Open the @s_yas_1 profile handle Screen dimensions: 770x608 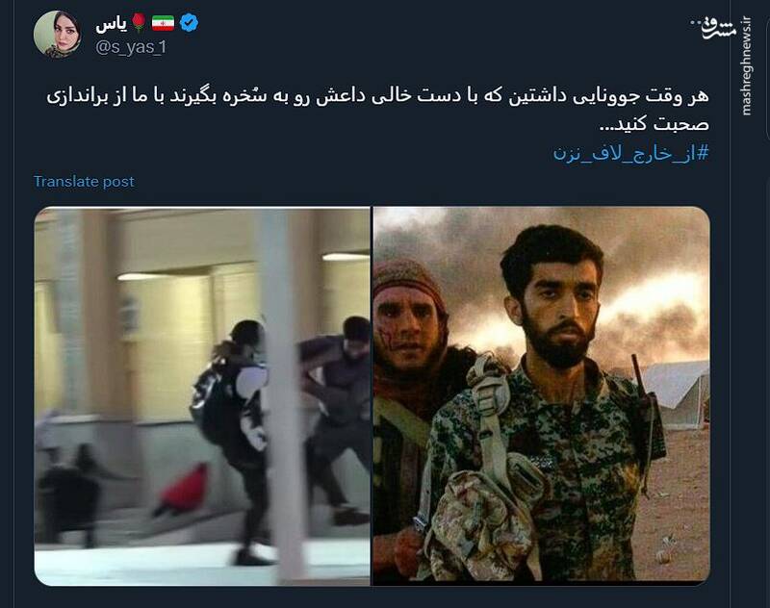point(131,47)
